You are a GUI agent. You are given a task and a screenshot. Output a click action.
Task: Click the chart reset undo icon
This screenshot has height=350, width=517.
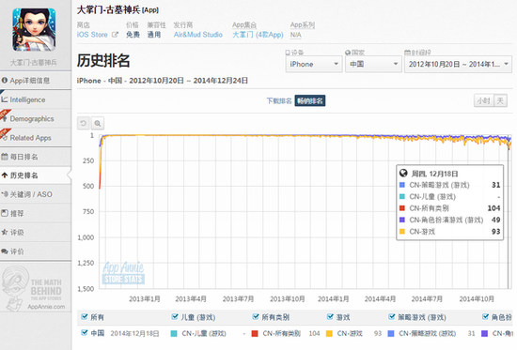click(x=84, y=123)
